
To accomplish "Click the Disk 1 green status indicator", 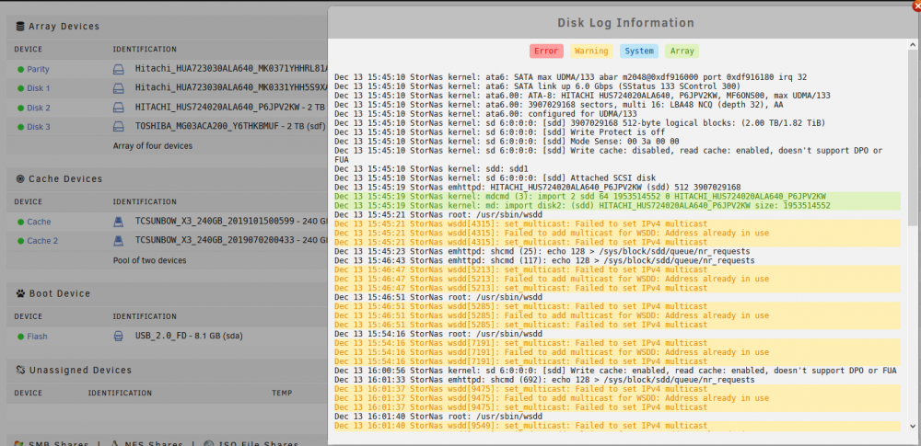I will point(20,88).
